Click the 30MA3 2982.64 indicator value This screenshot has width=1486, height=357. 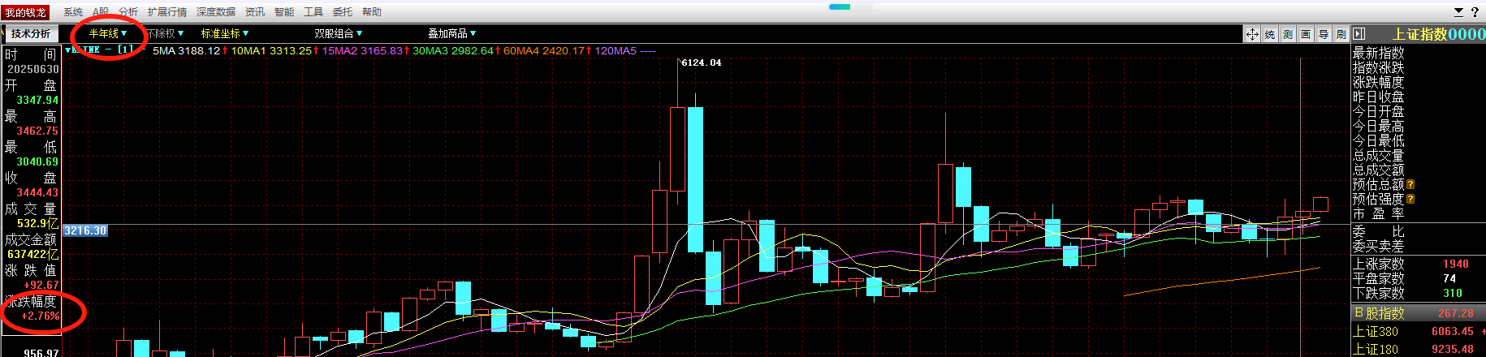453,50
